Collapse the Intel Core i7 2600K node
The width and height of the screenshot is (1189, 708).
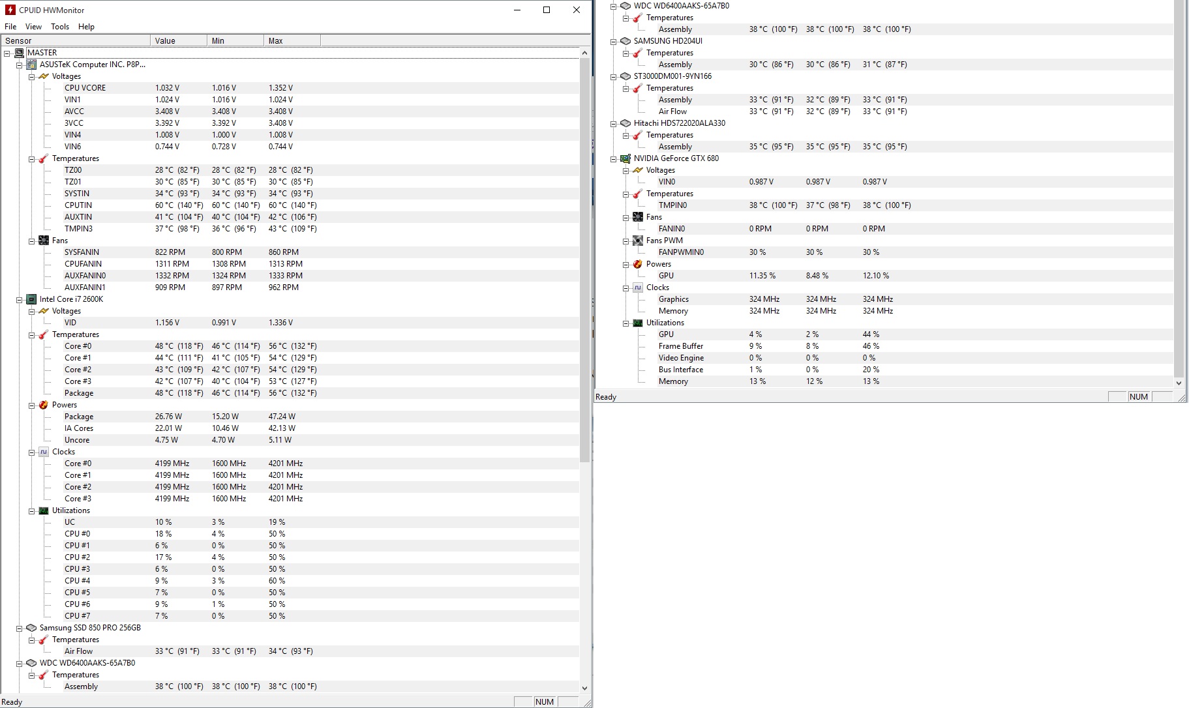[19, 299]
